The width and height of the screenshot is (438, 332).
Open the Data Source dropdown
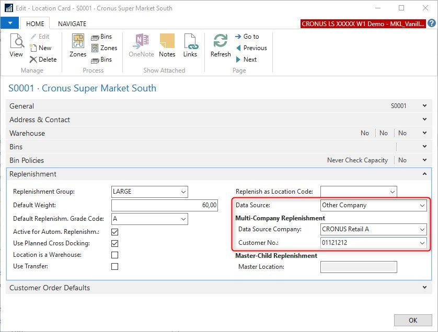422,206
